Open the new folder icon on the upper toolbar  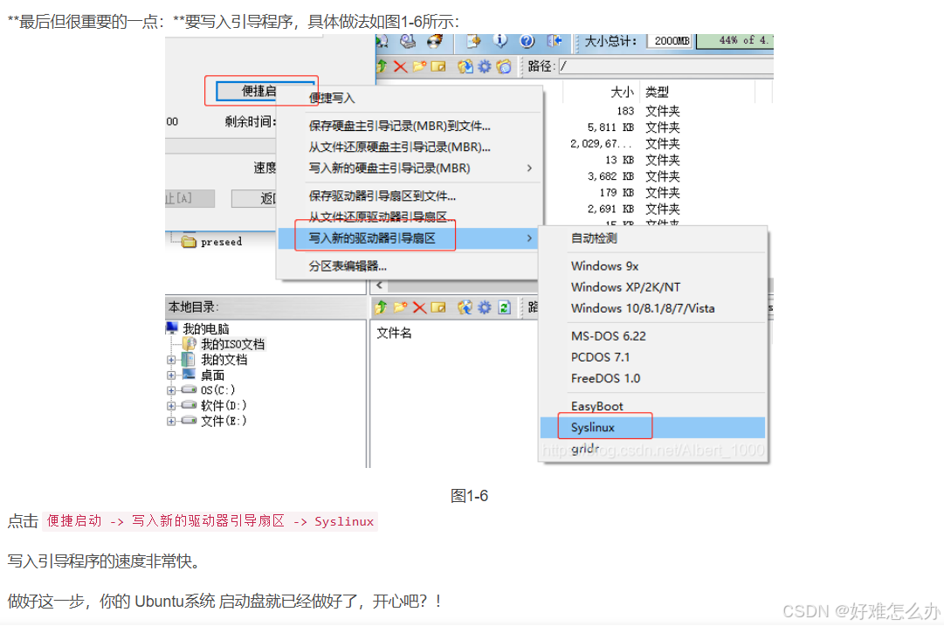418,66
